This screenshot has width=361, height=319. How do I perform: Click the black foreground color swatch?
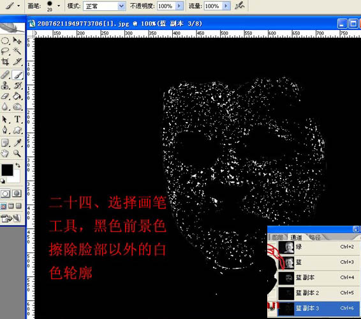coord(7,170)
